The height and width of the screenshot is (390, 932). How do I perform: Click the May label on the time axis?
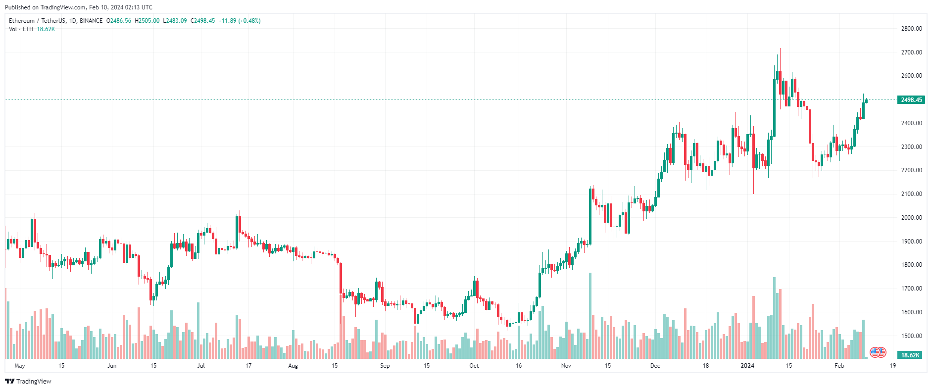[x=20, y=366]
